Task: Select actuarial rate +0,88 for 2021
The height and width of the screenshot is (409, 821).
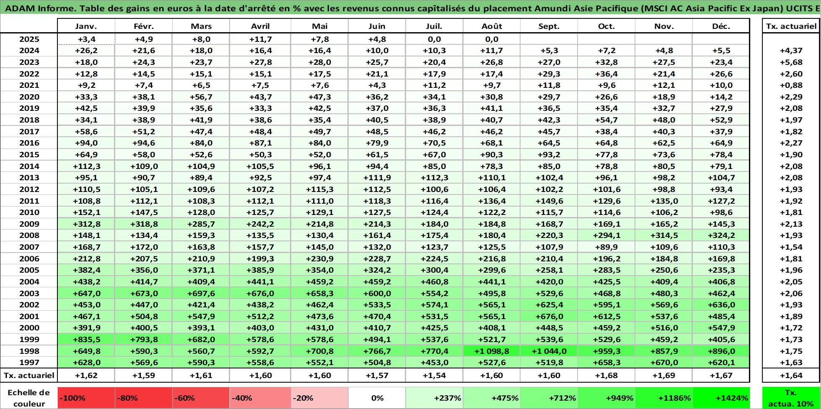Action: click(791, 85)
